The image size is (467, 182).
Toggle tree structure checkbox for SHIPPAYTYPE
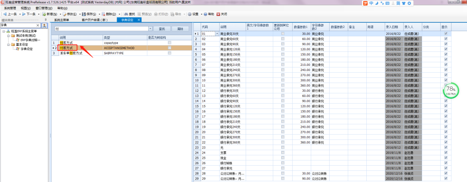[169, 53]
